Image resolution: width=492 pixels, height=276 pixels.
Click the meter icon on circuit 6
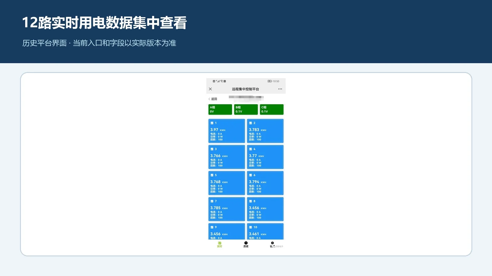[x=251, y=175]
